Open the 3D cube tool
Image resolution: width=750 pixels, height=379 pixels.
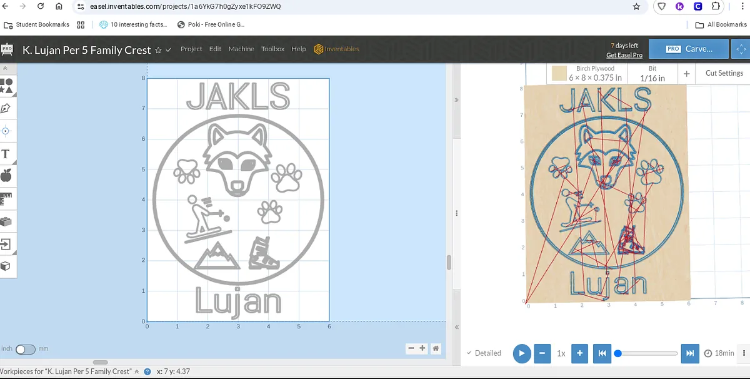[6, 266]
